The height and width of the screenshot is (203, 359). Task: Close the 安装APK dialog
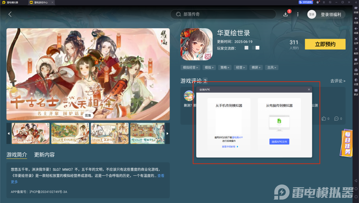[x=309, y=90]
